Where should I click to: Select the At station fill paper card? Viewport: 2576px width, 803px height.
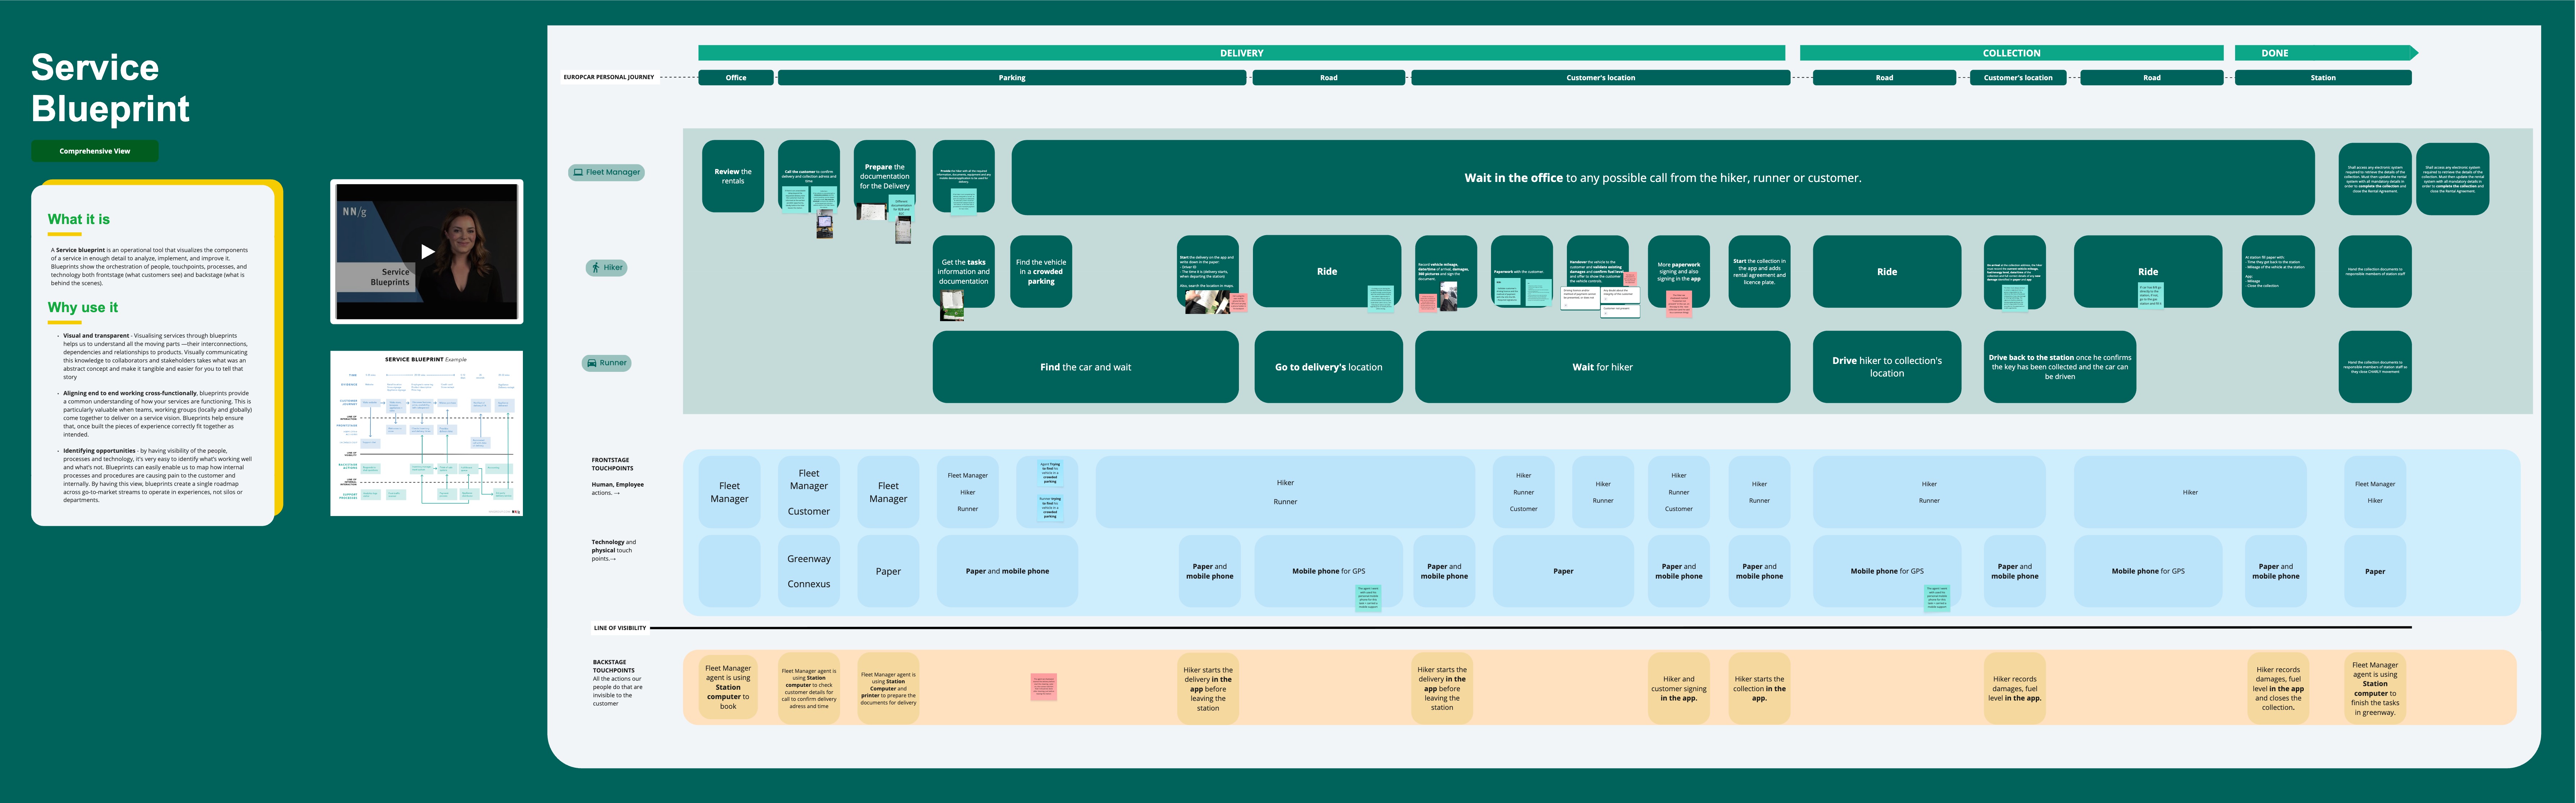[2278, 271]
